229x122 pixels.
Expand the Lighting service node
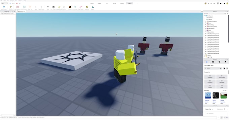pos(205,57)
